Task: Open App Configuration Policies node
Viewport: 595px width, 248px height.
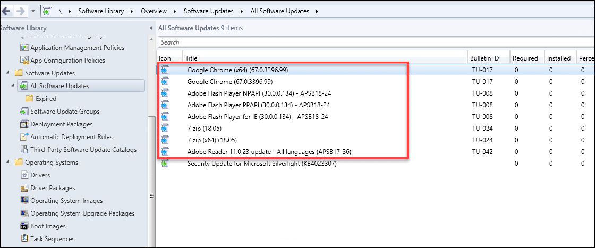Action: [67, 61]
